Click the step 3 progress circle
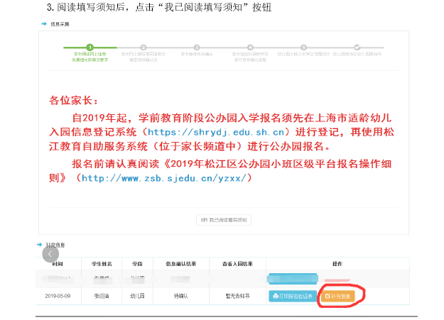The width and height of the screenshot is (444, 320). click(x=197, y=47)
